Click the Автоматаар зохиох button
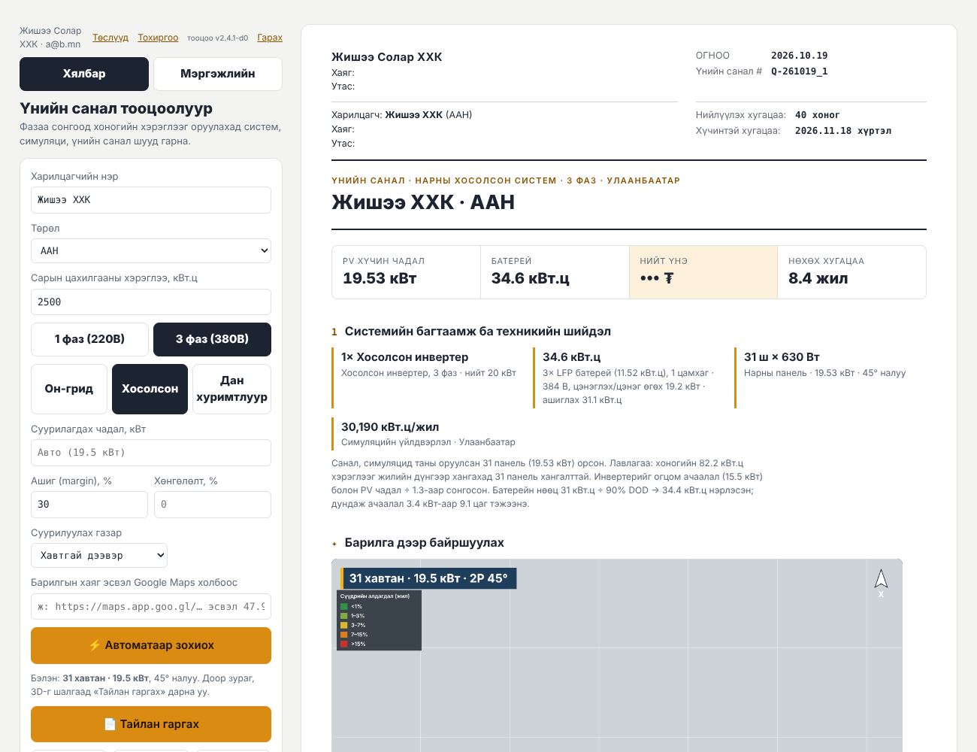The width and height of the screenshot is (977, 752). click(151, 645)
